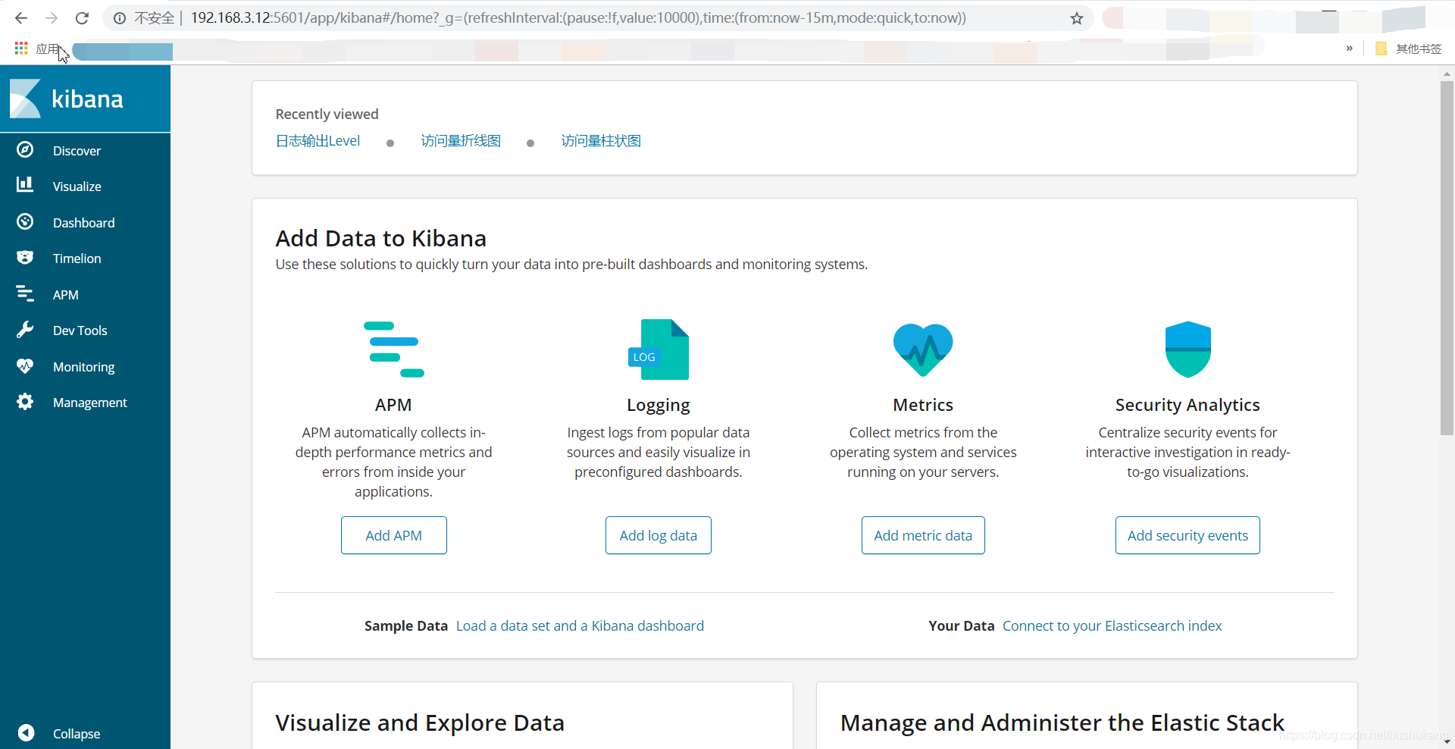Go back with browser back arrow
Viewport: 1455px width, 749px height.
click(x=21, y=18)
